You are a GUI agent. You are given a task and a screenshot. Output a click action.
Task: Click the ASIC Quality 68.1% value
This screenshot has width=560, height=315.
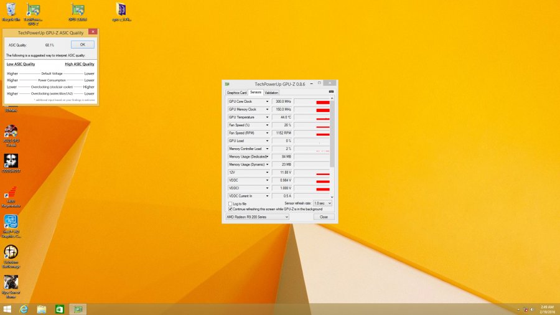click(x=50, y=45)
